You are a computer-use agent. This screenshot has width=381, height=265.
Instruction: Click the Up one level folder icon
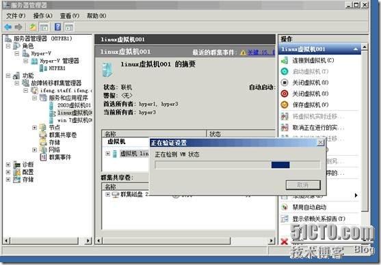[x=33, y=27]
